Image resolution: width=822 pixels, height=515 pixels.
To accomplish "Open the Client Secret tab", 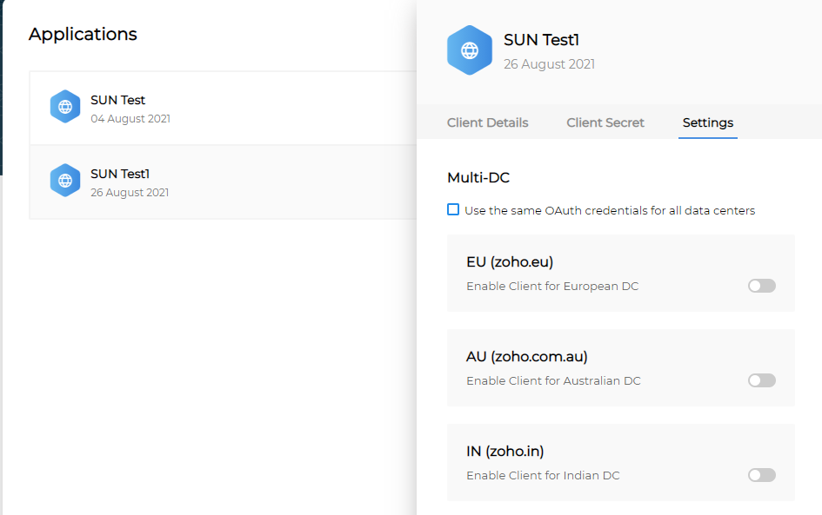I will [x=605, y=122].
